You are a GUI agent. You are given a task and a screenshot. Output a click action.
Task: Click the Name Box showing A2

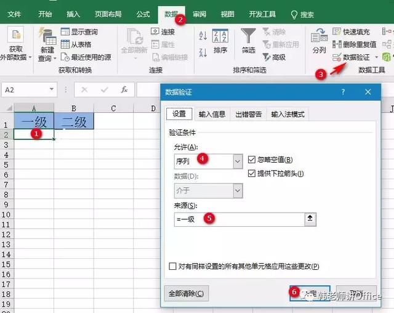25,89
